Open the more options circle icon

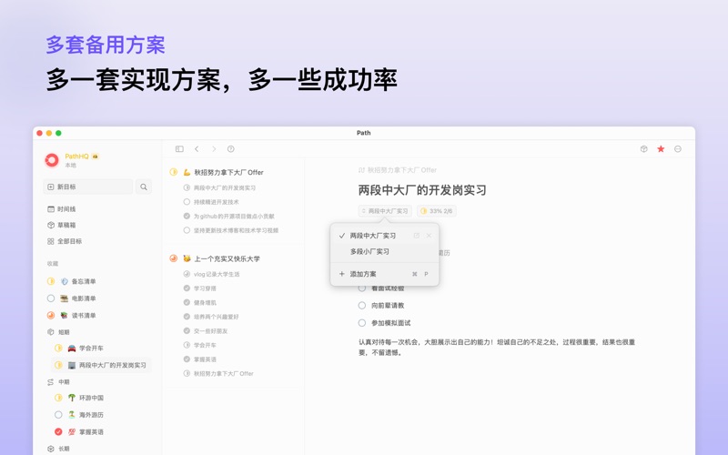pos(678,149)
